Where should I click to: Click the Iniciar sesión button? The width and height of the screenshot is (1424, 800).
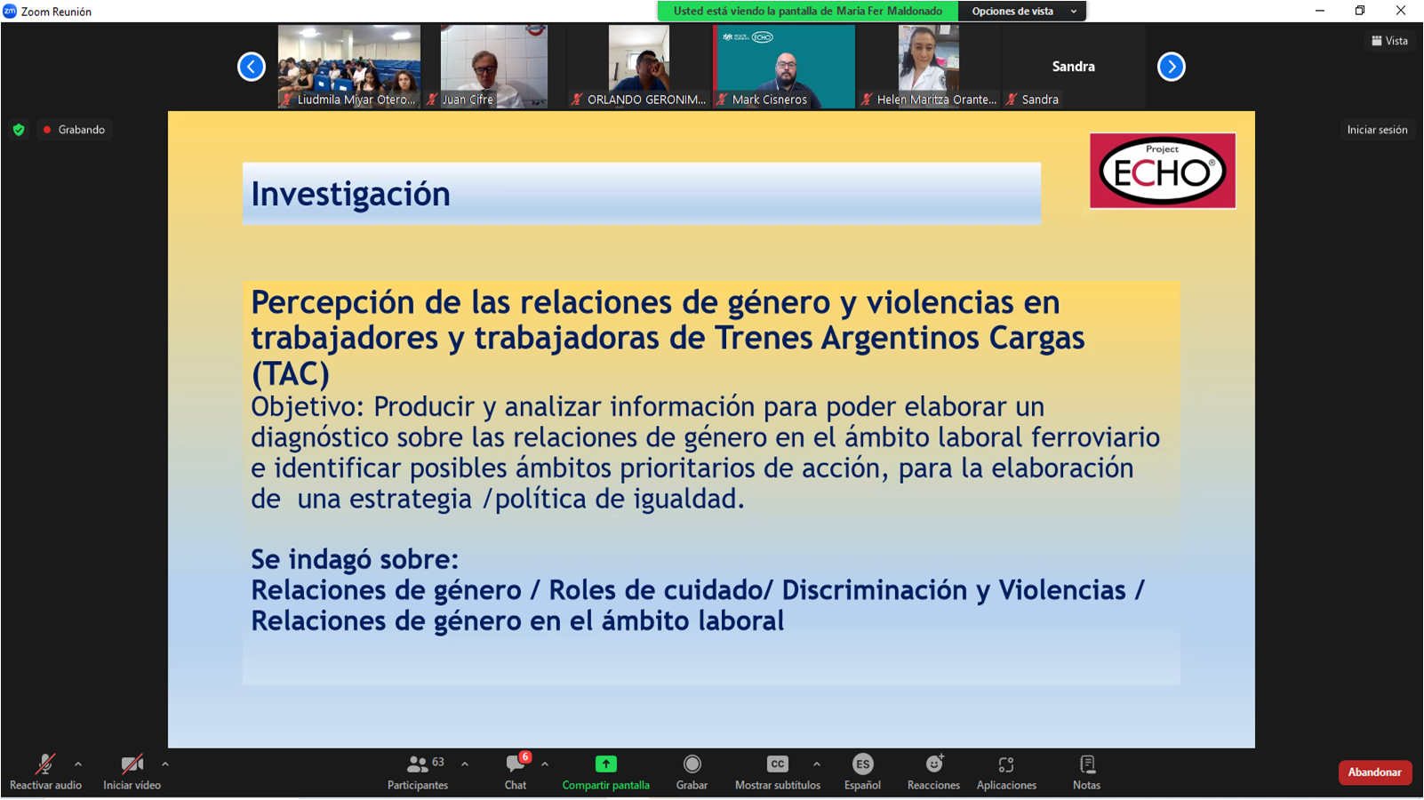(x=1377, y=130)
